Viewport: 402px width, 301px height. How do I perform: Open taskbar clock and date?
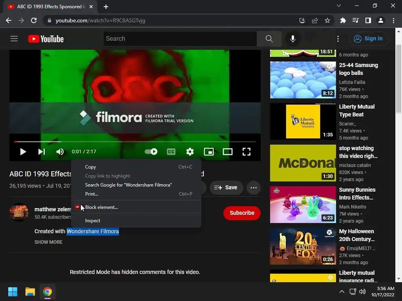point(383,292)
